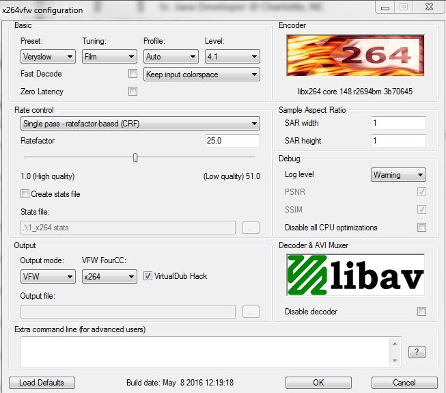Enable the Fast Decode checkbox
The height and width of the screenshot is (393, 446).
click(x=133, y=73)
